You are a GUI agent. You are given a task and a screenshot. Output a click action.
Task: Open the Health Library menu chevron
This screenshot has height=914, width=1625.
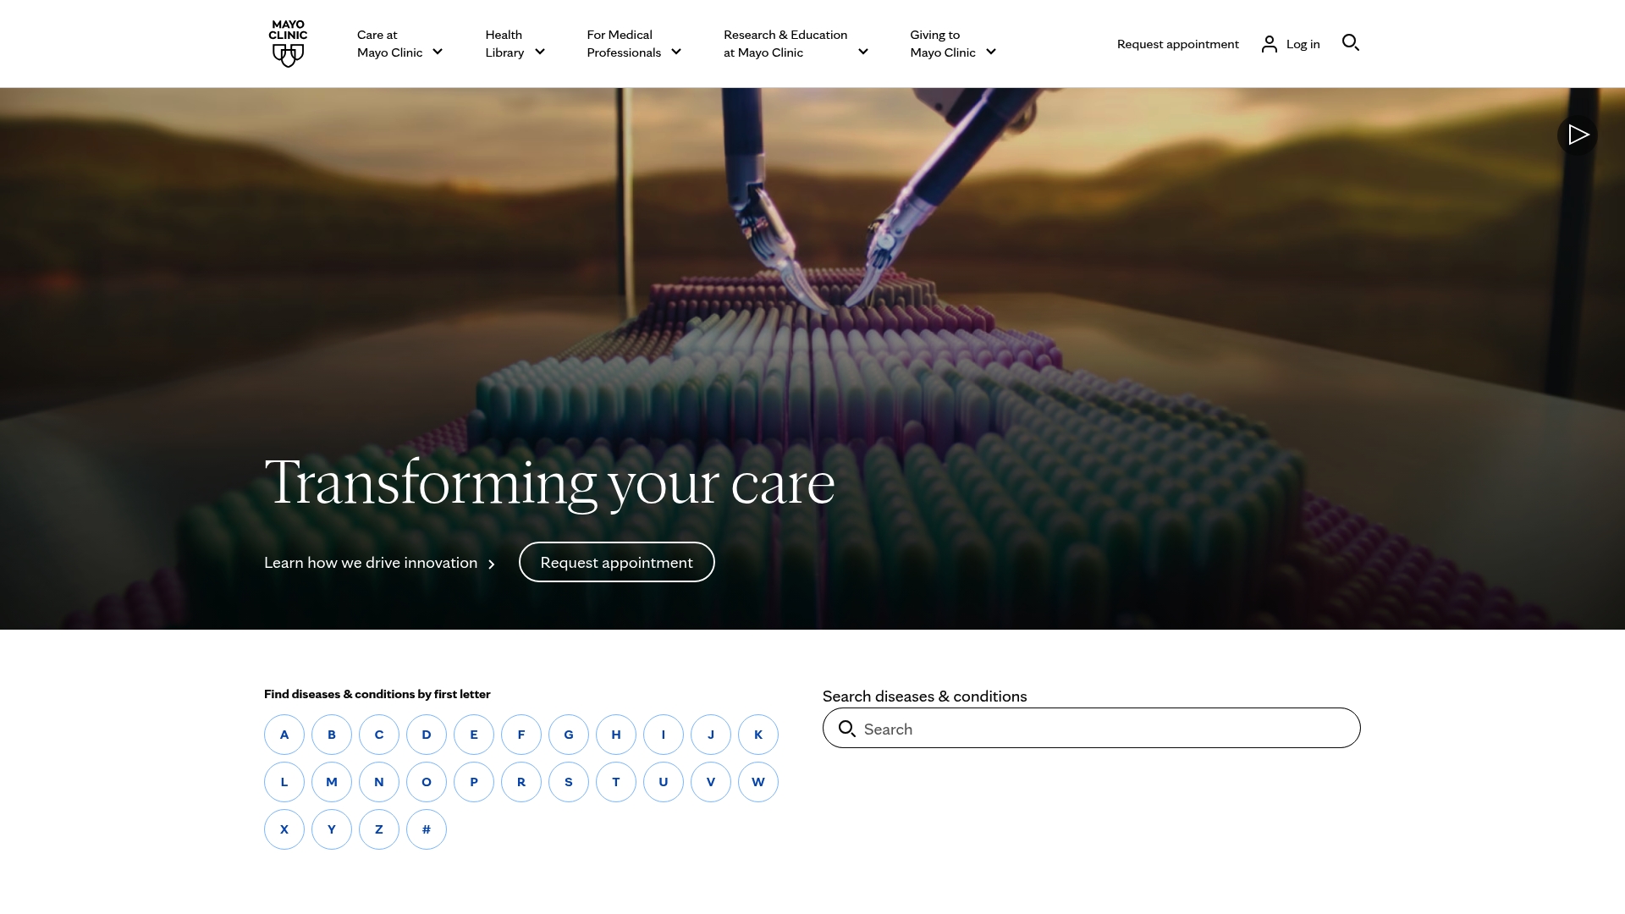tap(540, 52)
